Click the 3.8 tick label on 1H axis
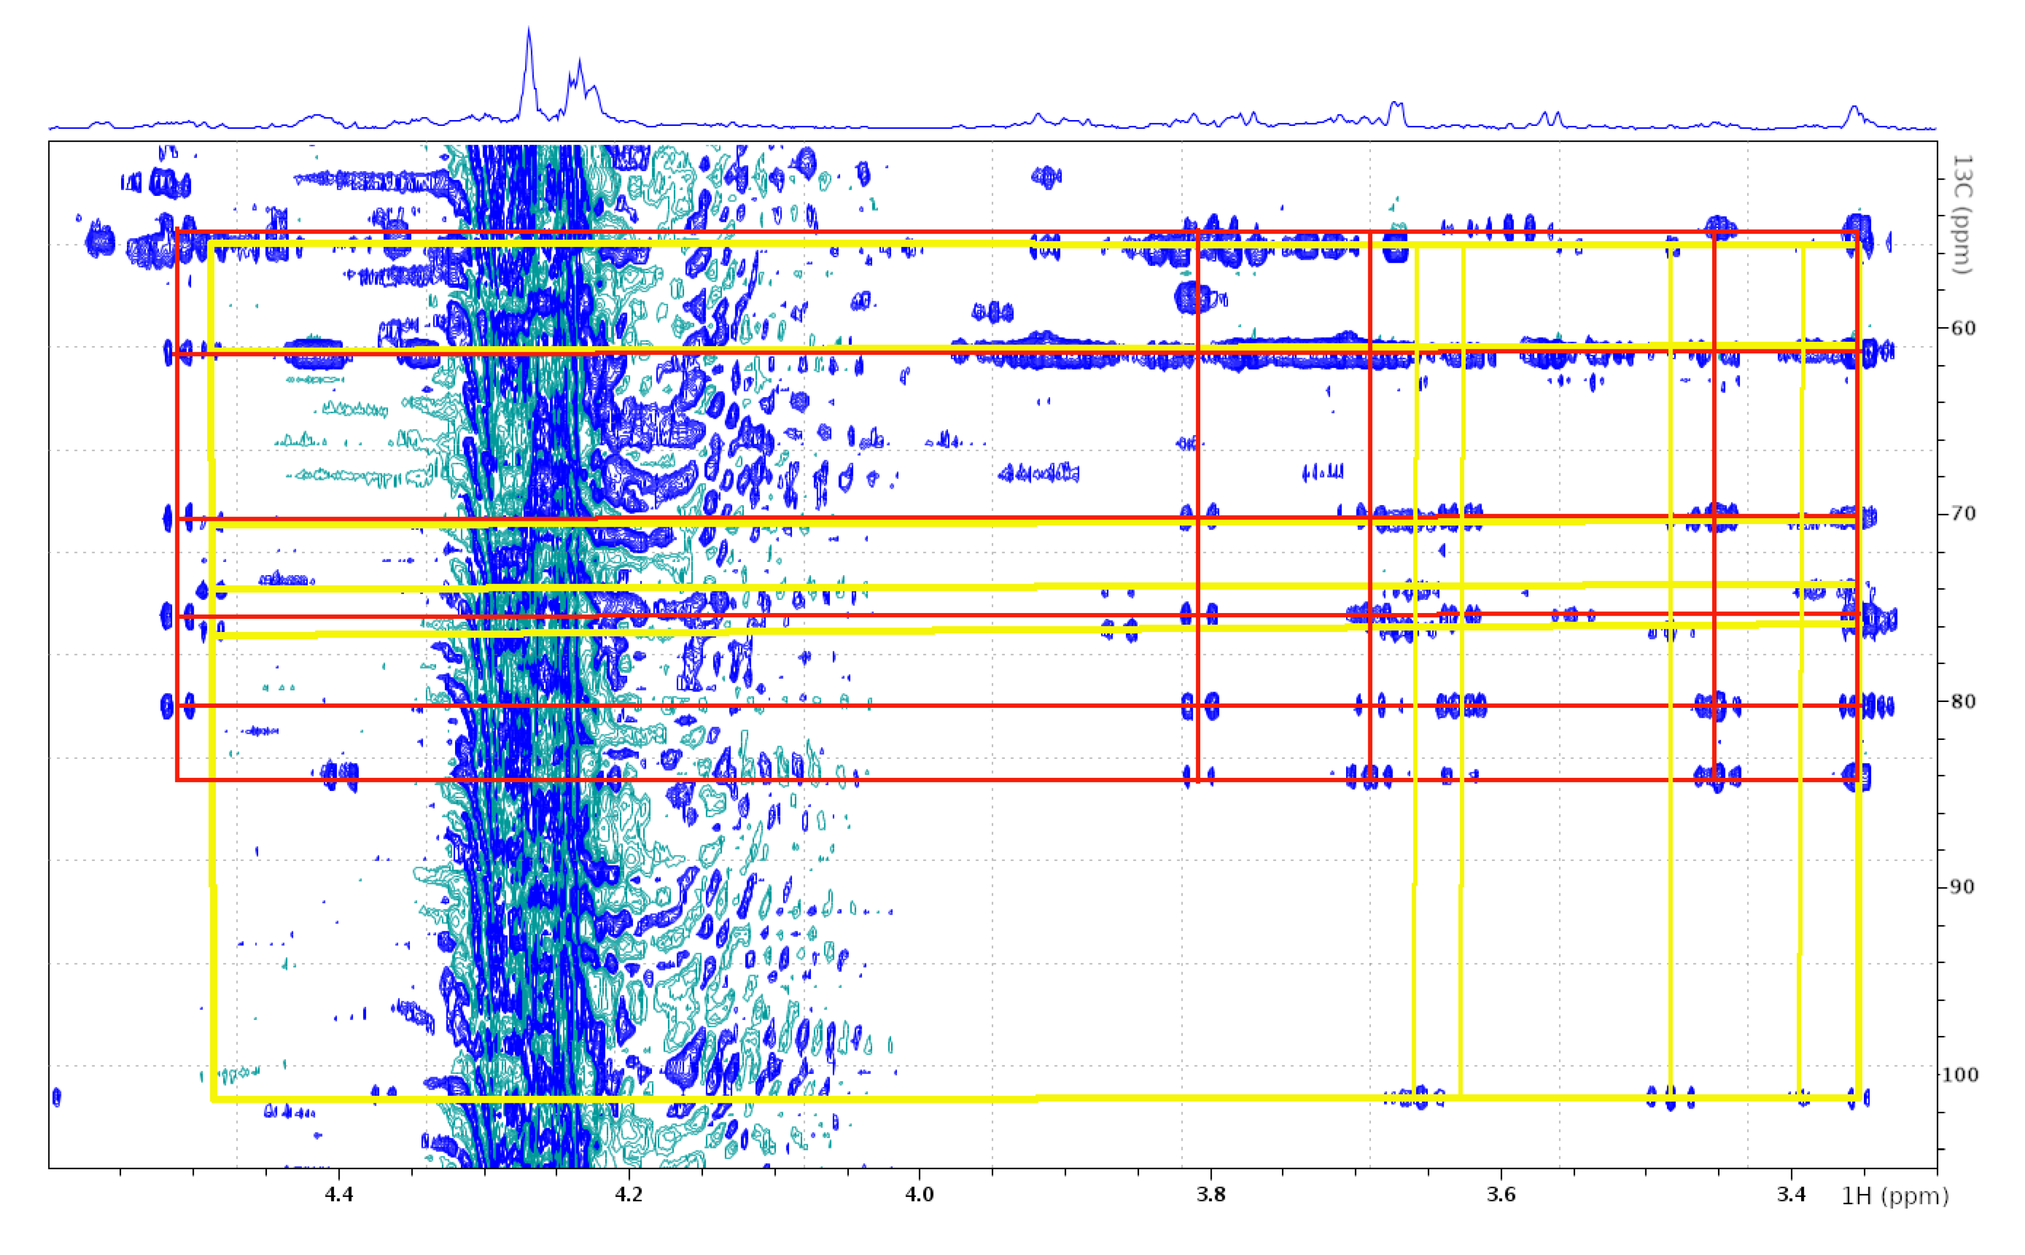 [1211, 1194]
